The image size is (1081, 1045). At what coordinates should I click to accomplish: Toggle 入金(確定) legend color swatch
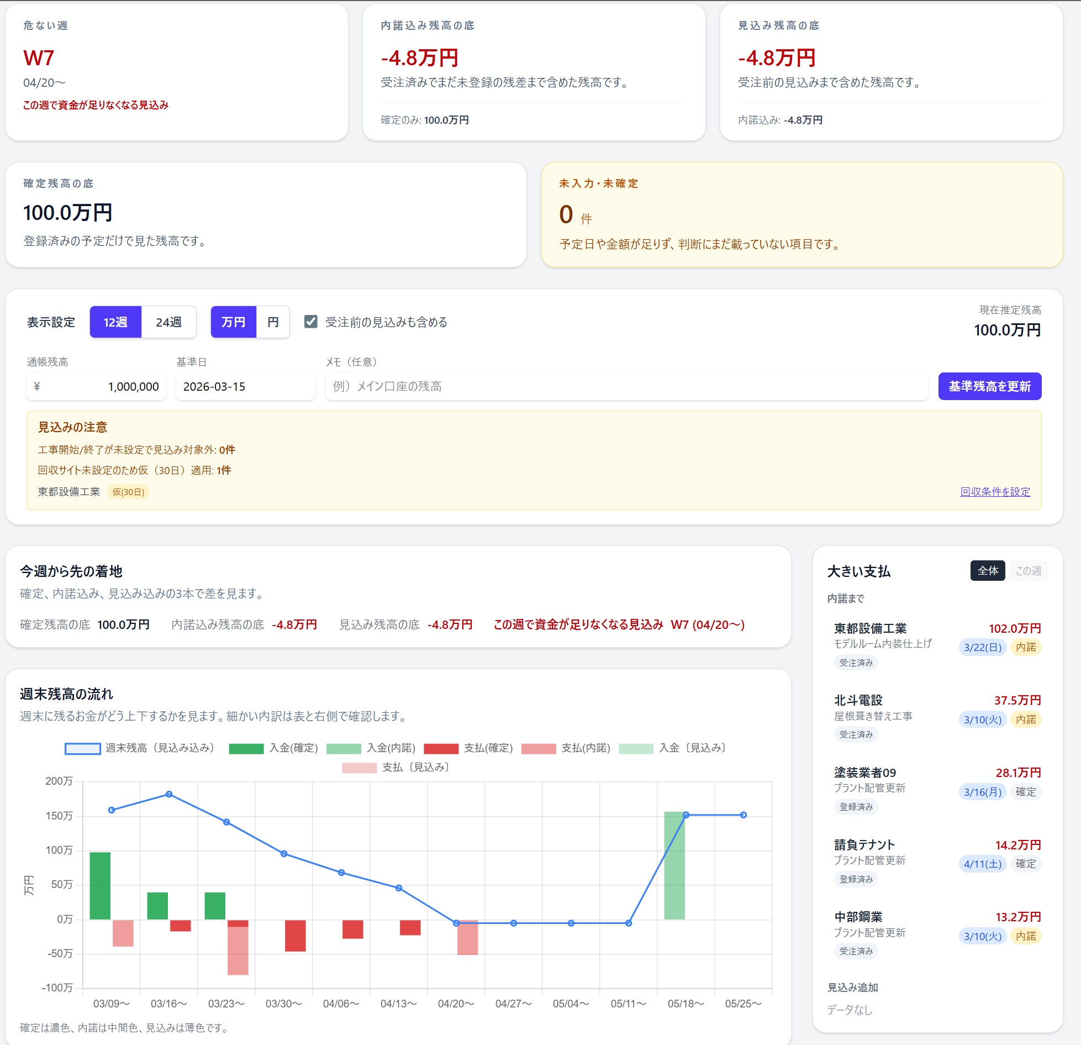tap(246, 749)
